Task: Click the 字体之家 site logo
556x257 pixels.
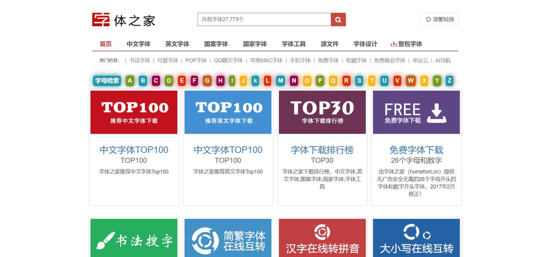Action: coord(124,20)
